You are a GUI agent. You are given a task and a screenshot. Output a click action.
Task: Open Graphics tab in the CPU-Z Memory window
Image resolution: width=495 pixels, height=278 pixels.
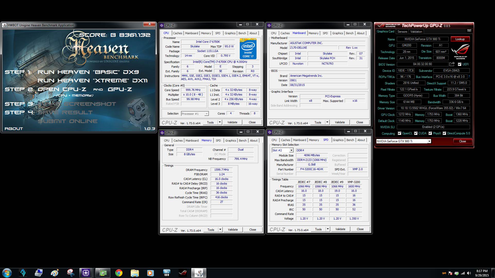(230, 141)
